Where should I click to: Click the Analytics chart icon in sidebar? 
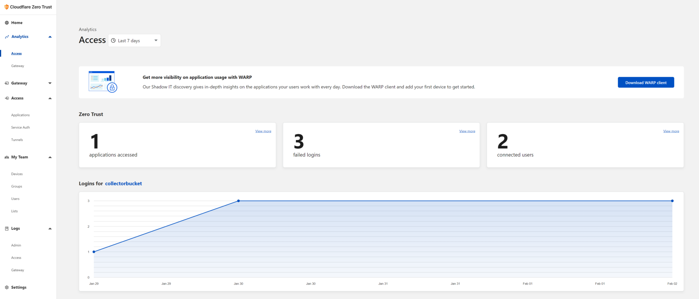click(7, 37)
